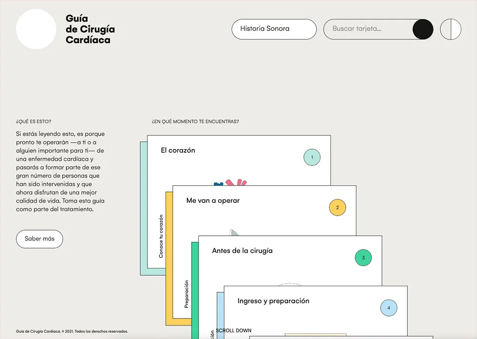Viewport: 477px width, 339px height.
Task: Select the number 4 blue badge
Action: tap(389, 308)
